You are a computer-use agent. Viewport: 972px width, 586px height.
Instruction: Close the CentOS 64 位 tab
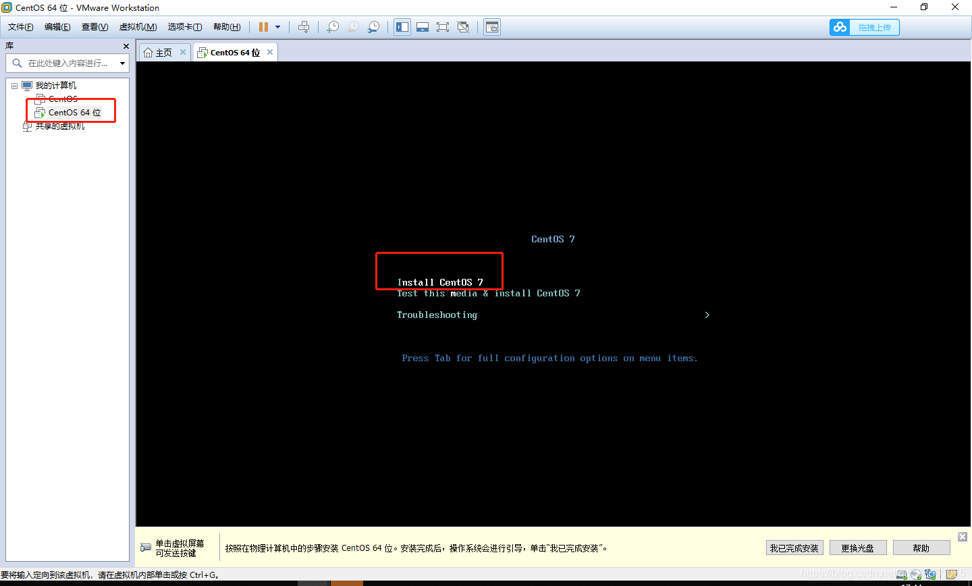click(270, 52)
